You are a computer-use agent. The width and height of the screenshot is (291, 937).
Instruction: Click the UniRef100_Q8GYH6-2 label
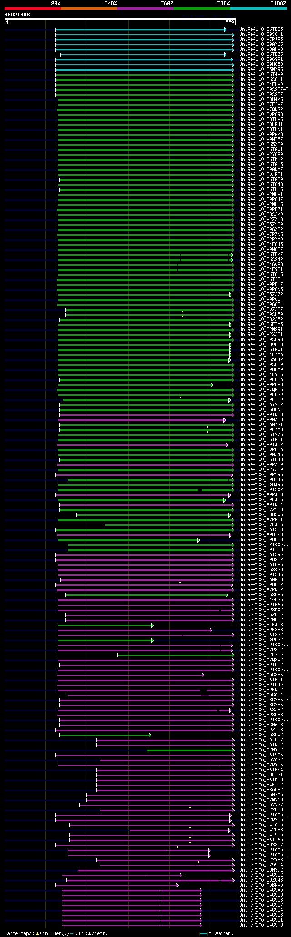(264, 700)
